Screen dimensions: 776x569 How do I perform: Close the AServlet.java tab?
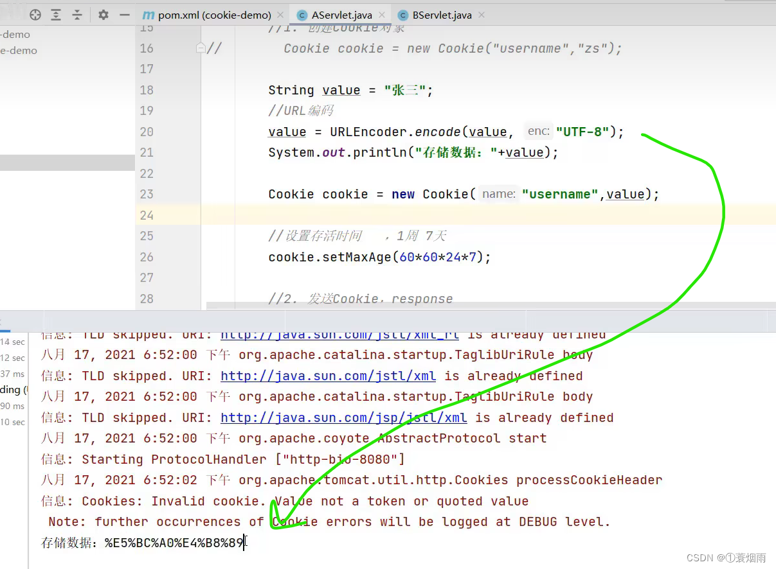click(382, 15)
